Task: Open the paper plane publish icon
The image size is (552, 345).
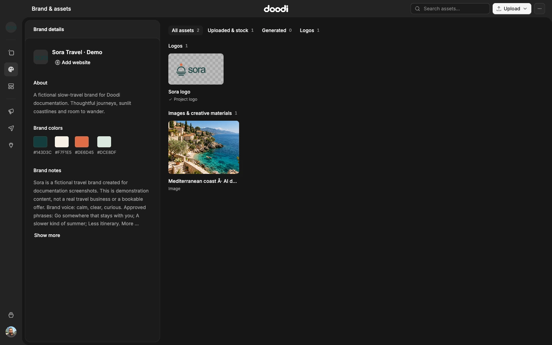Action: [x=11, y=128]
